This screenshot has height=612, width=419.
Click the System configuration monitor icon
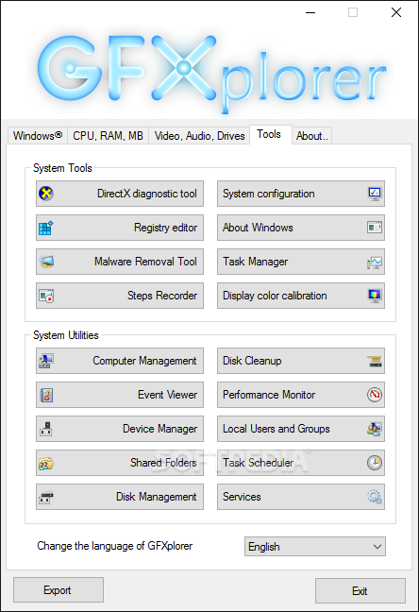point(375,194)
